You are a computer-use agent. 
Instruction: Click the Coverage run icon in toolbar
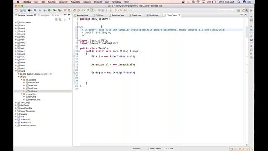pyautogui.click(x=54, y=10)
